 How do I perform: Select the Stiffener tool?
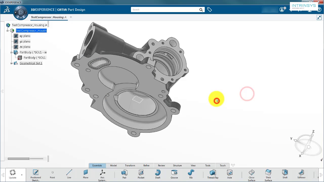[x=301, y=174]
